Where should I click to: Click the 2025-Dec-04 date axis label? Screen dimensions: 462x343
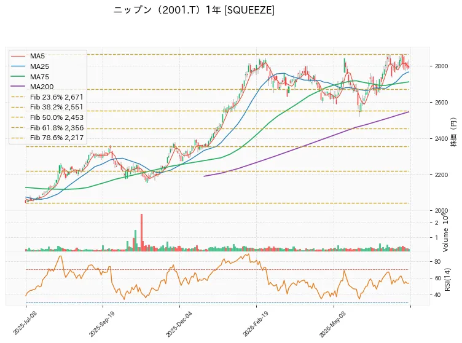coord(179,324)
